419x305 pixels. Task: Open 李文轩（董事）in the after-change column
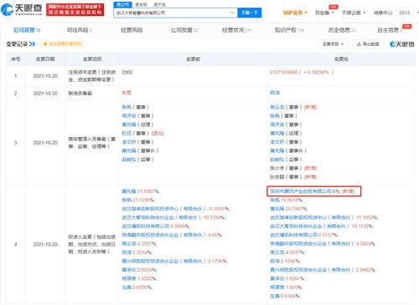click(x=277, y=142)
